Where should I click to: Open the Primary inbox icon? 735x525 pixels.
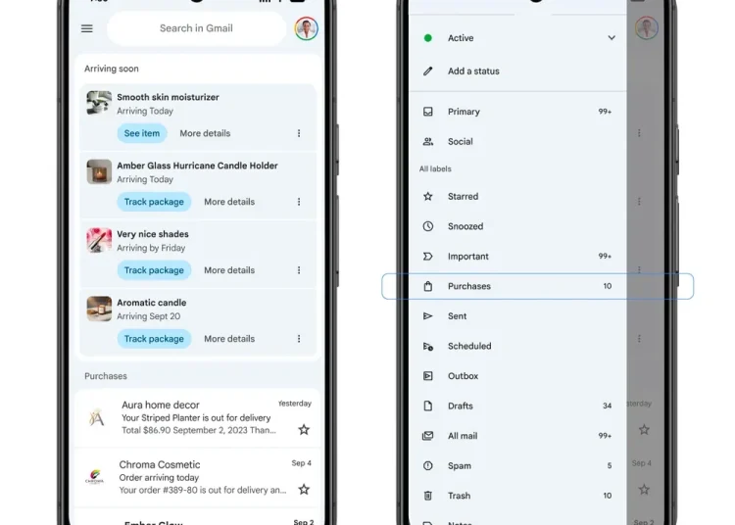click(x=427, y=112)
